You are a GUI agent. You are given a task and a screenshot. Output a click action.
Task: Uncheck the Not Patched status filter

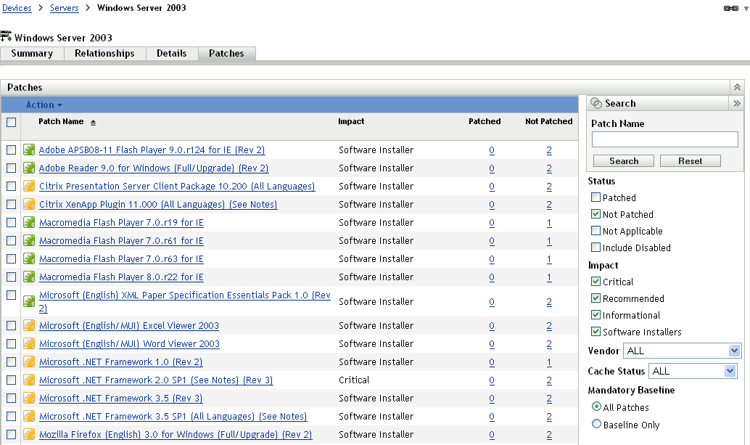click(x=596, y=213)
